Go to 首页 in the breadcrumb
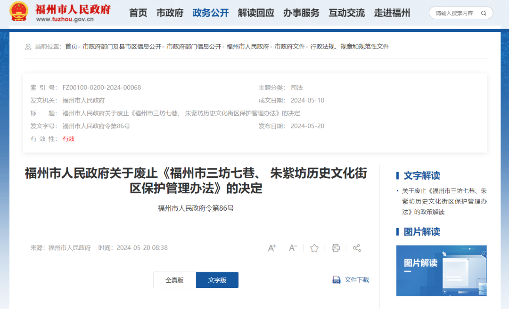The height and width of the screenshot is (309, 509). (x=71, y=47)
